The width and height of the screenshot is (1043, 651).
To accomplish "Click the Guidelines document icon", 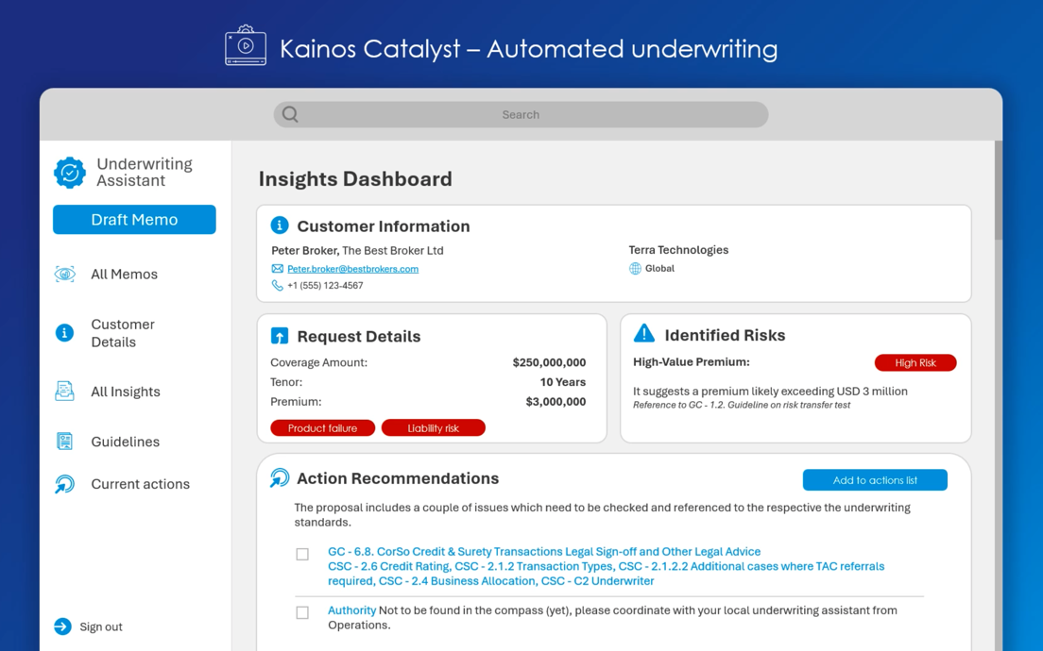I will pos(64,442).
